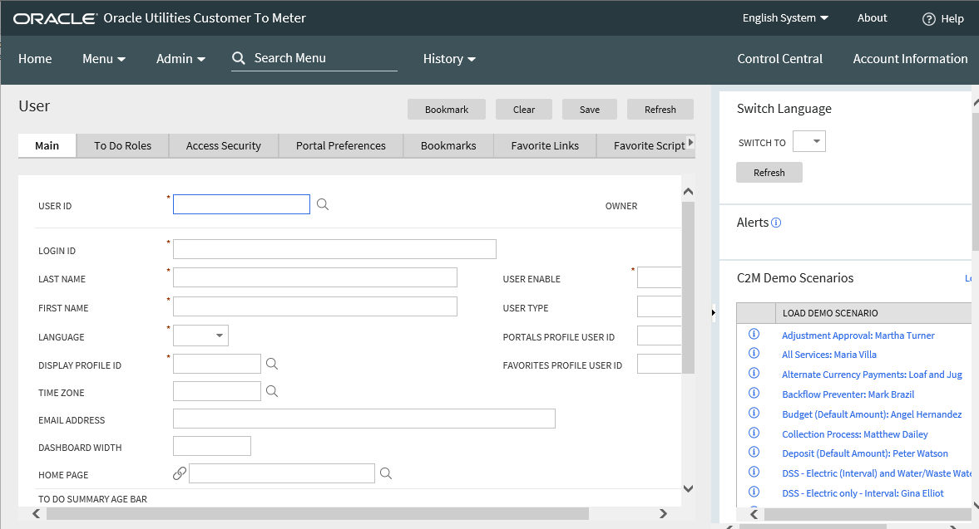Open the History dropdown
The width and height of the screenshot is (979, 529).
point(449,59)
